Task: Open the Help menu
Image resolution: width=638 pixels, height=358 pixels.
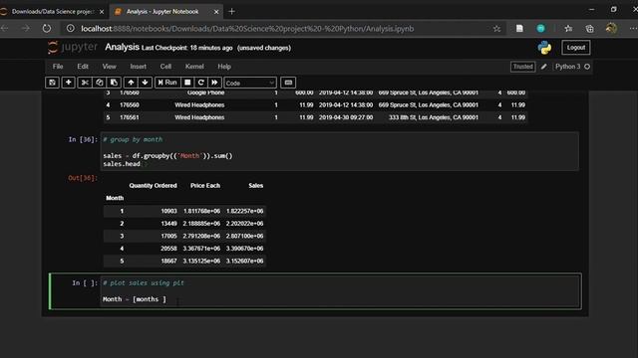Action: tap(224, 67)
